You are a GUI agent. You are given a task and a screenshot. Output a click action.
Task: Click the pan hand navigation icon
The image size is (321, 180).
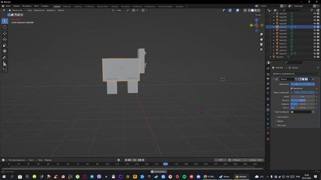pos(261,39)
